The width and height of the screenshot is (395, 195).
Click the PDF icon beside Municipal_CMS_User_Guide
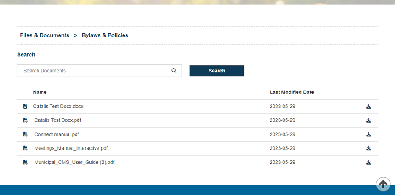click(25, 162)
